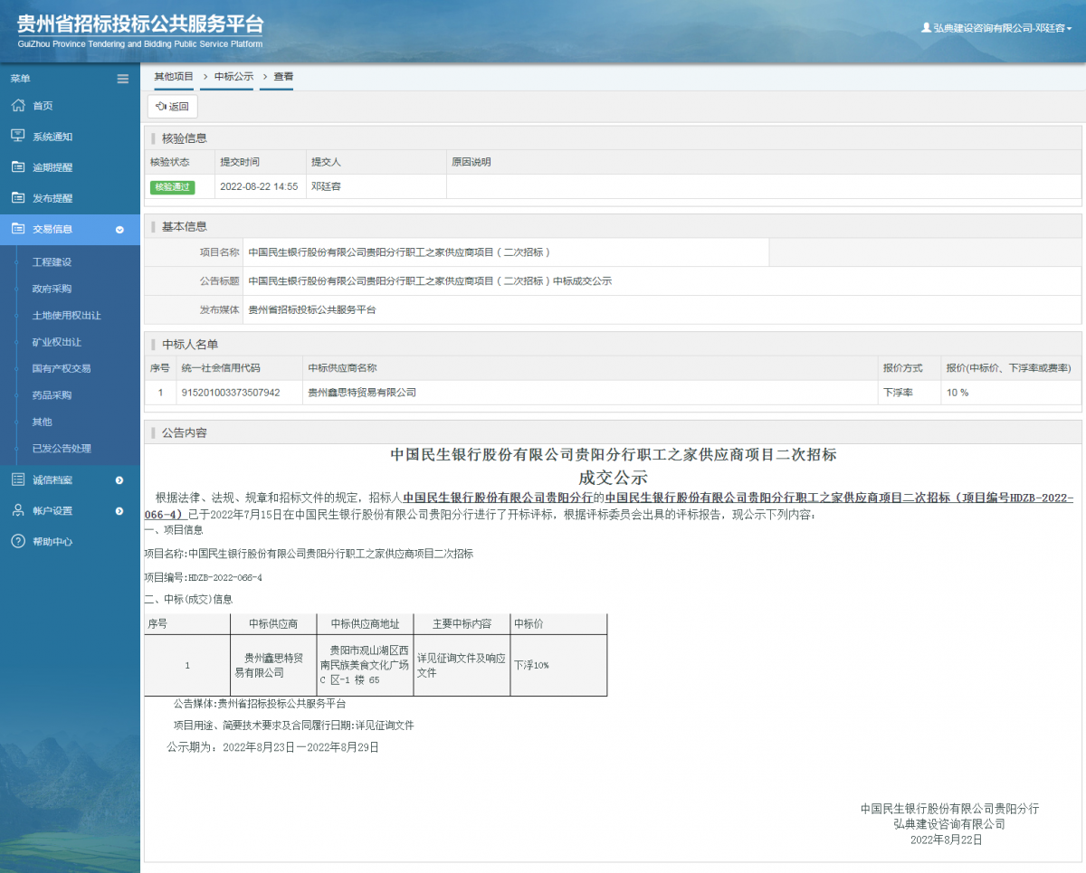Select 药品采购 submenu item
The width and height of the screenshot is (1086, 873).
point(52,395)
